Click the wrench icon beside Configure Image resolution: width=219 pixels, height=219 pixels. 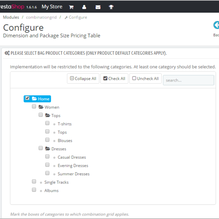click(66, 17)
